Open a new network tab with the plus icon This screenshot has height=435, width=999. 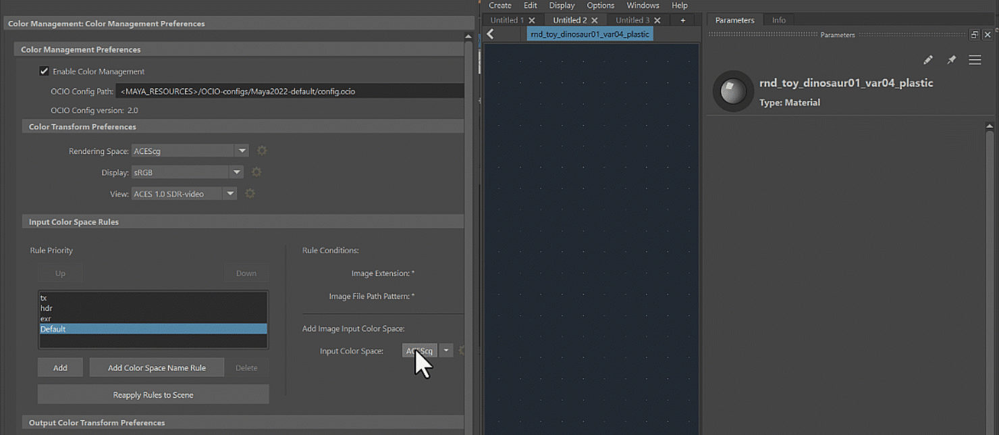pos(682,20)
